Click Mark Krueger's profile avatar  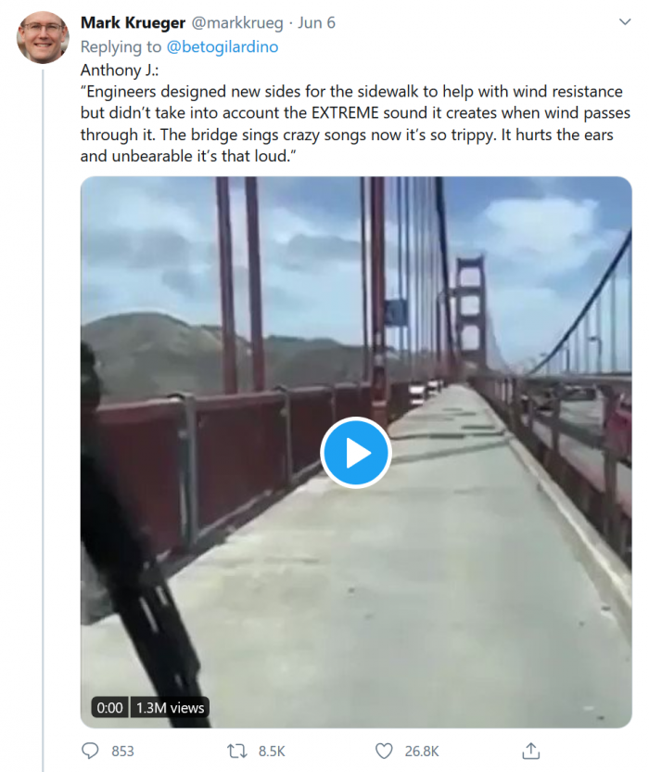(x=41, y=37)
